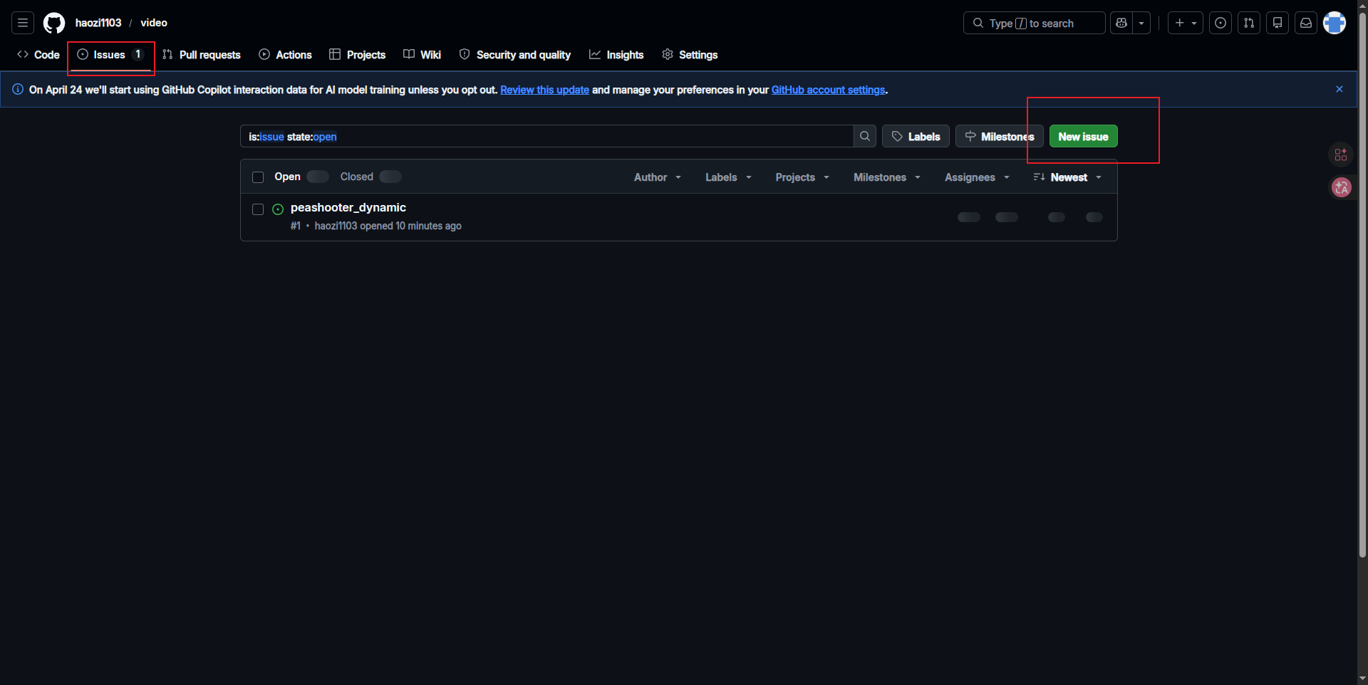Show Open issues filter
This screenshot has height=685, width=1368.
point(301,177)
